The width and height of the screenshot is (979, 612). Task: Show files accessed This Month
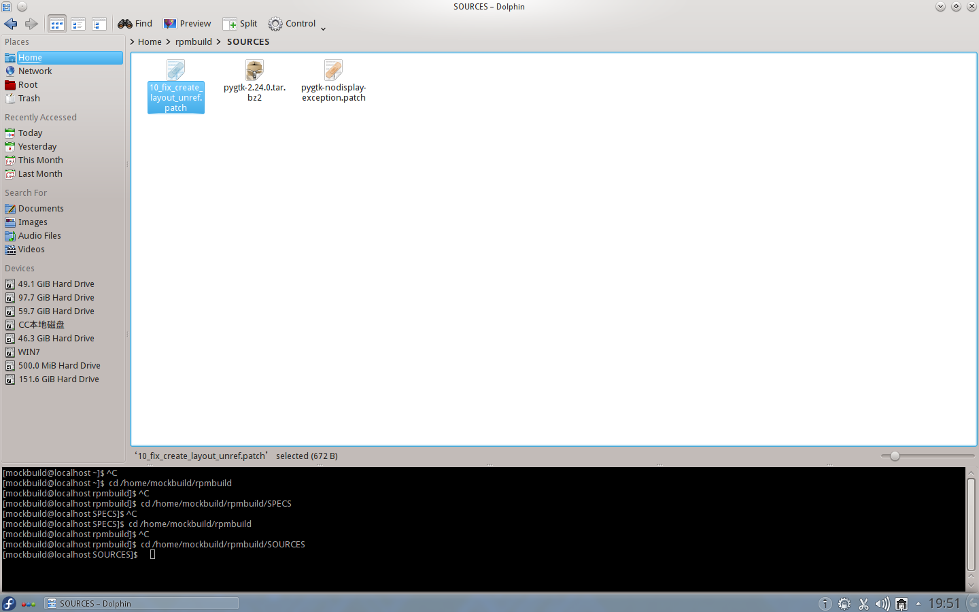[x=63, y=160]
